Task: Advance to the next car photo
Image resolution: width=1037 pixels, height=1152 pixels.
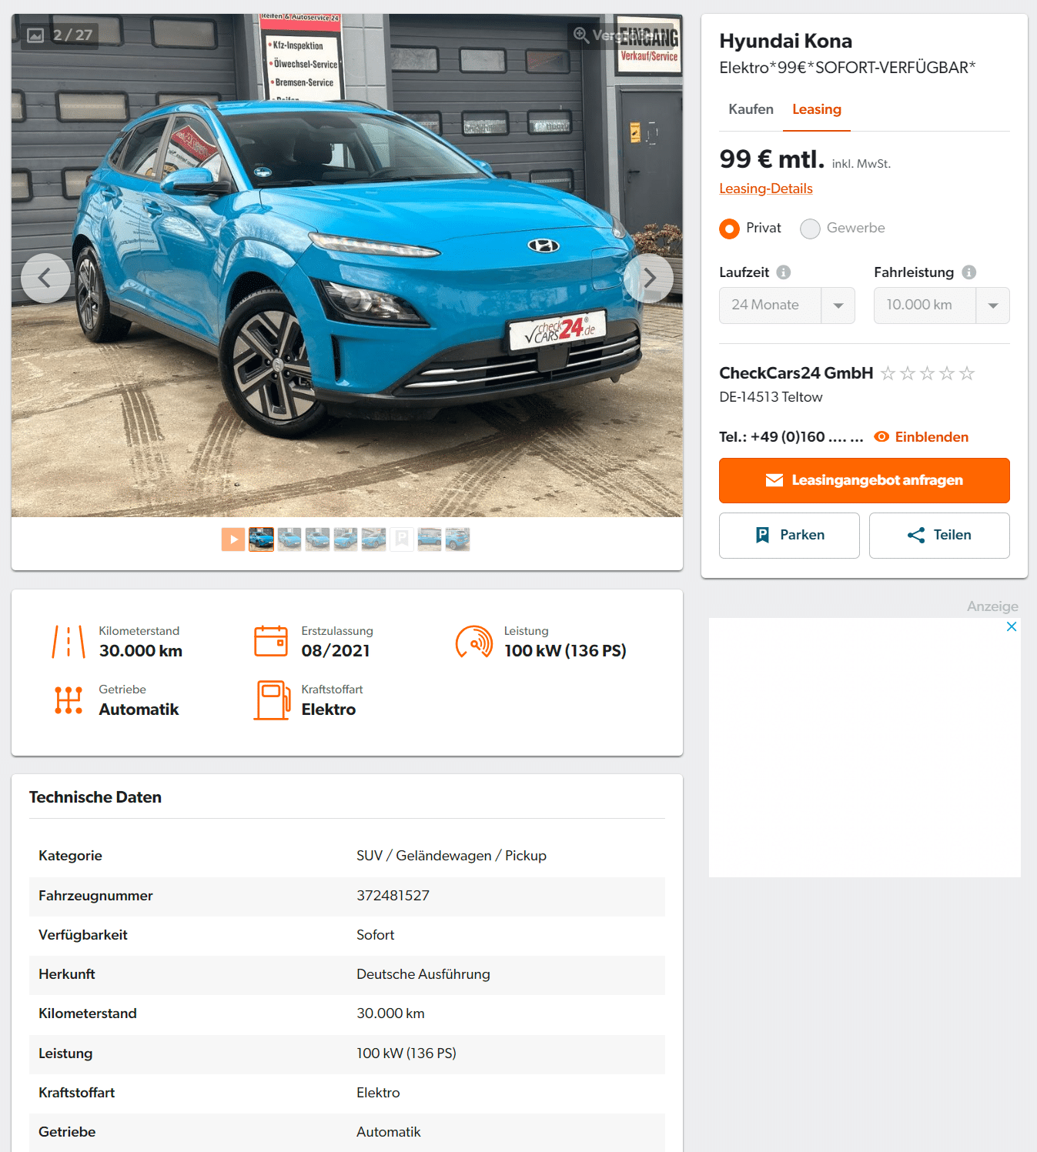Action: click(x=649, y=278)
